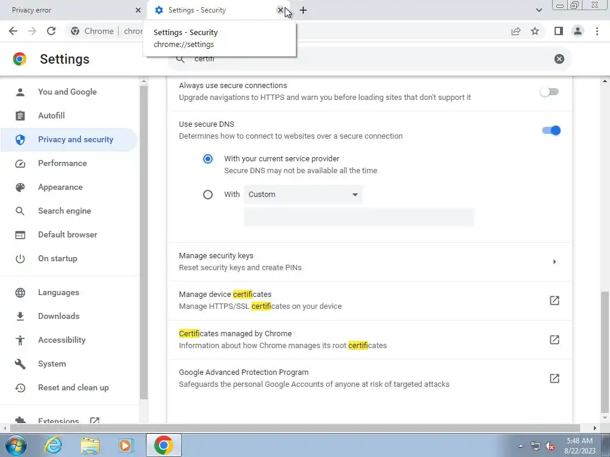Open Windows Media Player from taskbar

(126, 445)
